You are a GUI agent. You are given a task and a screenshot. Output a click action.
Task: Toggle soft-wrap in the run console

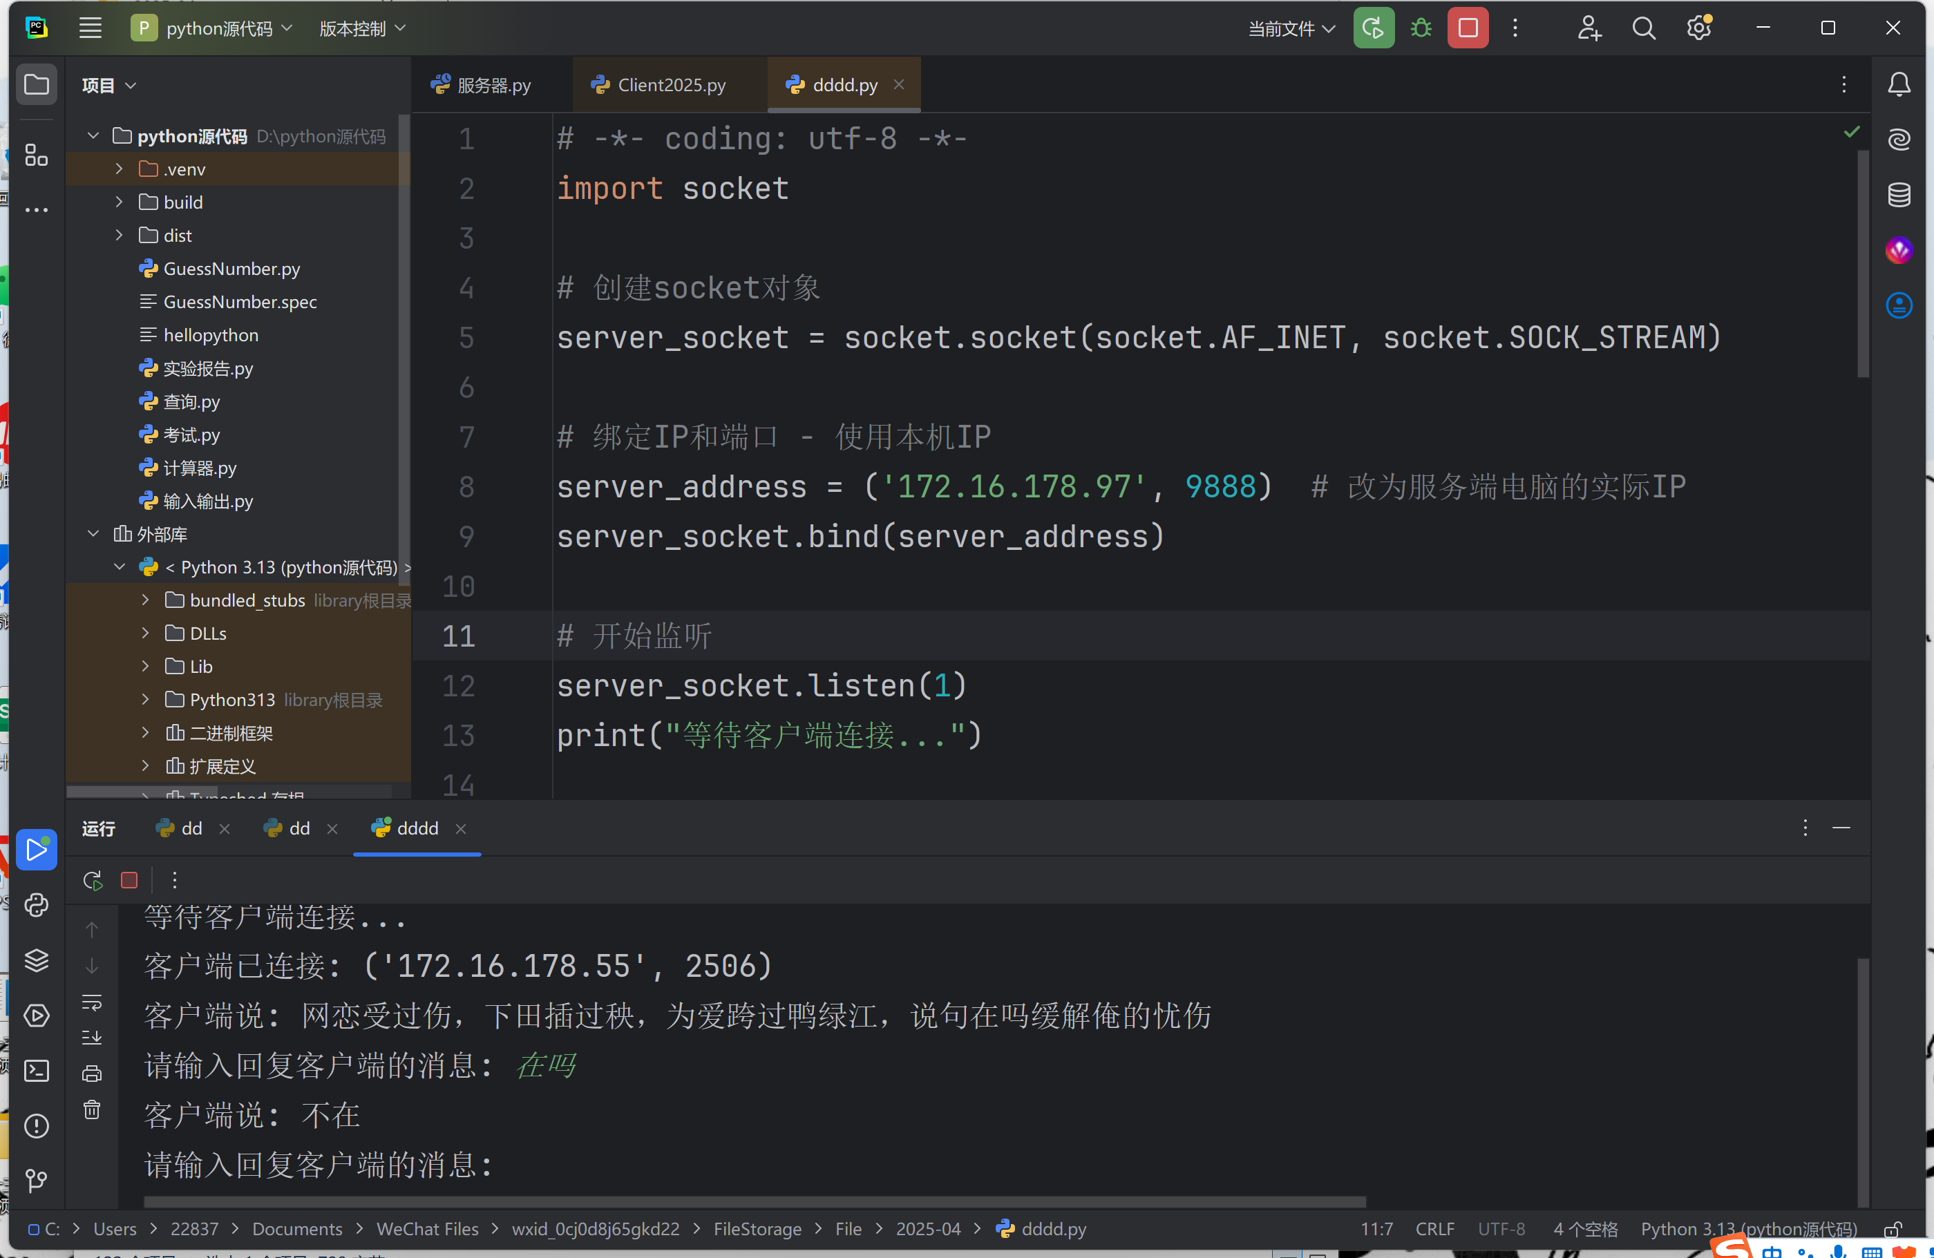pyautogui.click(x=92, y=1002)
